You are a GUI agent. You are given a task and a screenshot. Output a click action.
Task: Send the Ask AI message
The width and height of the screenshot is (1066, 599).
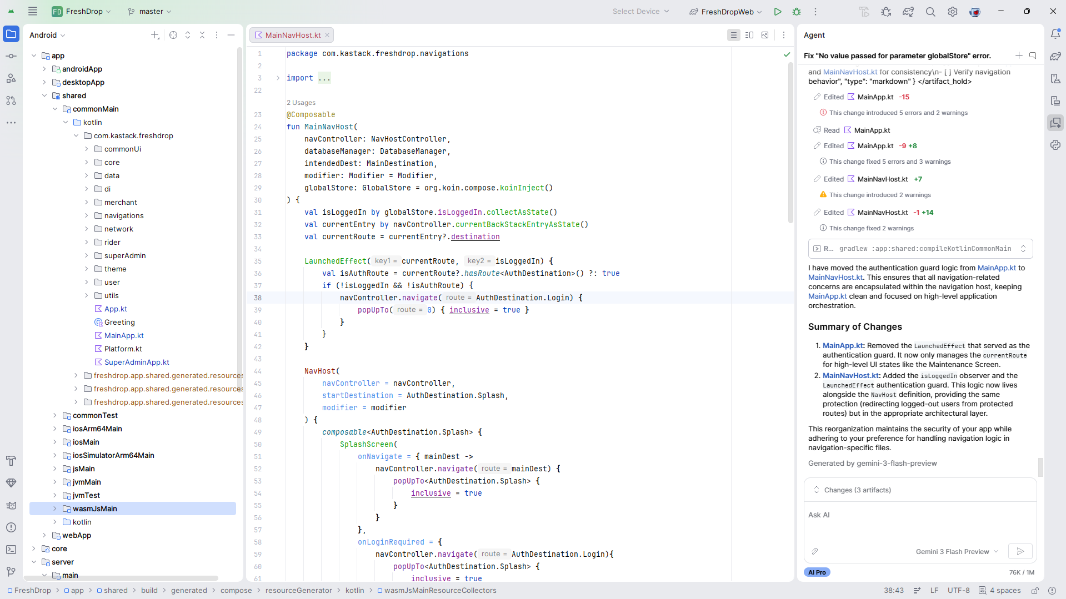(x=1020, y=551)
